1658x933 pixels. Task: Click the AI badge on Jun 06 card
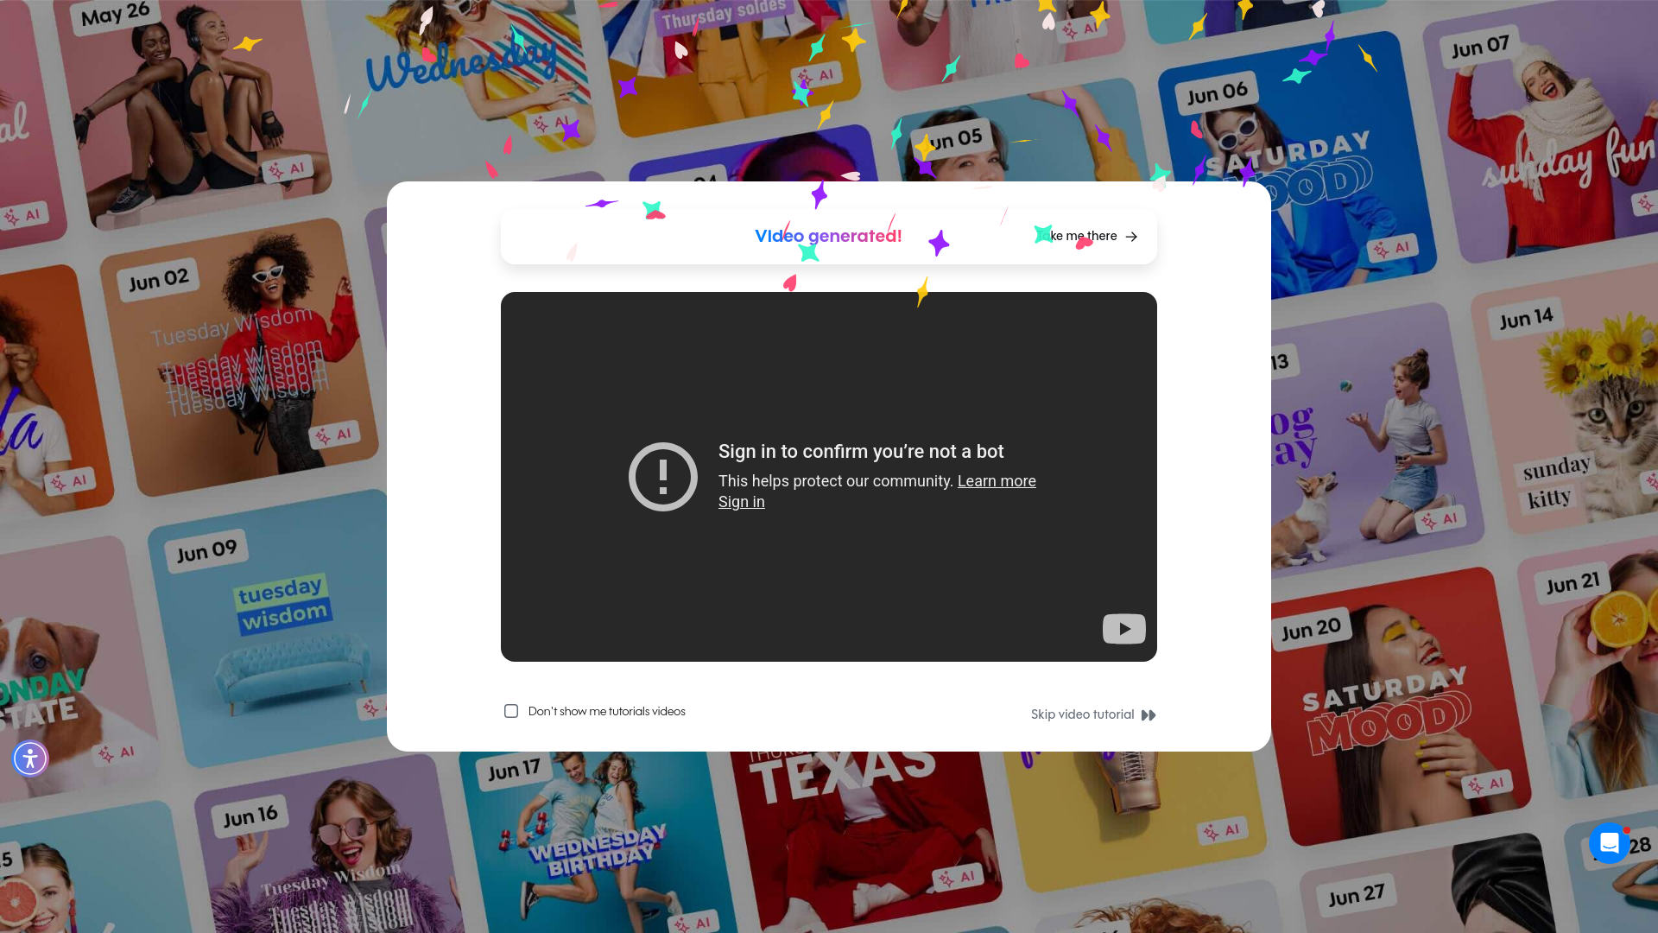click(1392, 248)
